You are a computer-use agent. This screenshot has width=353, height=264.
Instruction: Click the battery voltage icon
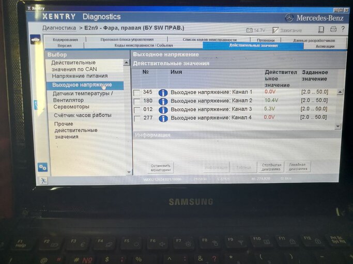[x=249, y=30]
